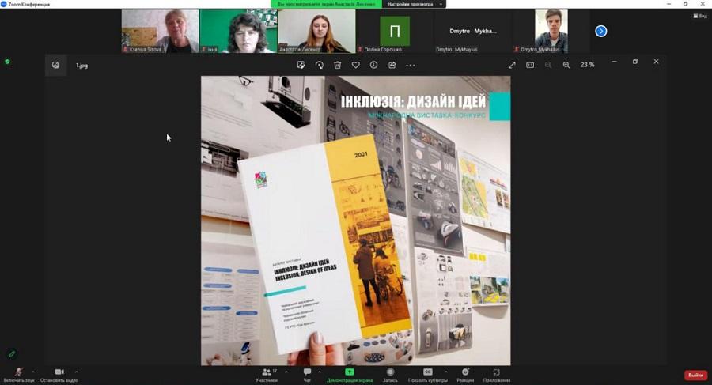712x385 pixels.
Task: Click the green Share Screen button
Action: (x=349, y=375)
